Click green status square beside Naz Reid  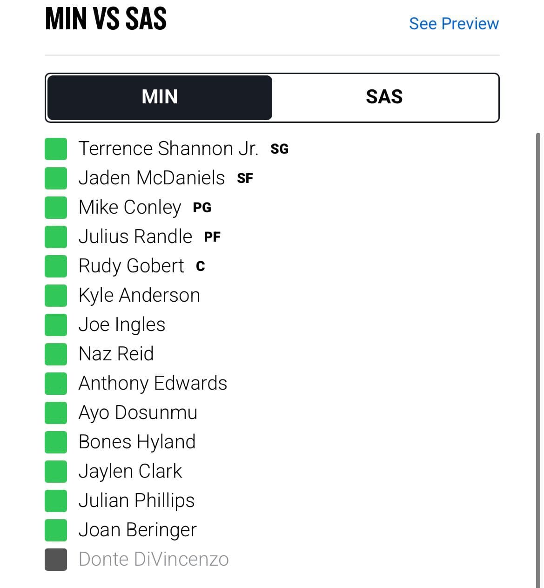point(56,354)
